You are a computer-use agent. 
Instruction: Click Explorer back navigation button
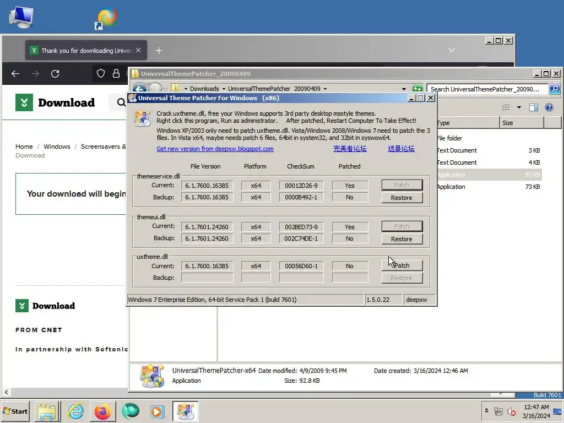[139, 88]
